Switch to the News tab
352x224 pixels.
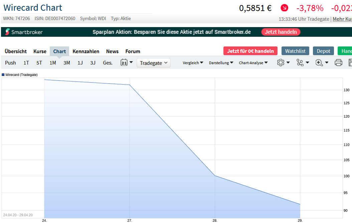coord(112,51)
